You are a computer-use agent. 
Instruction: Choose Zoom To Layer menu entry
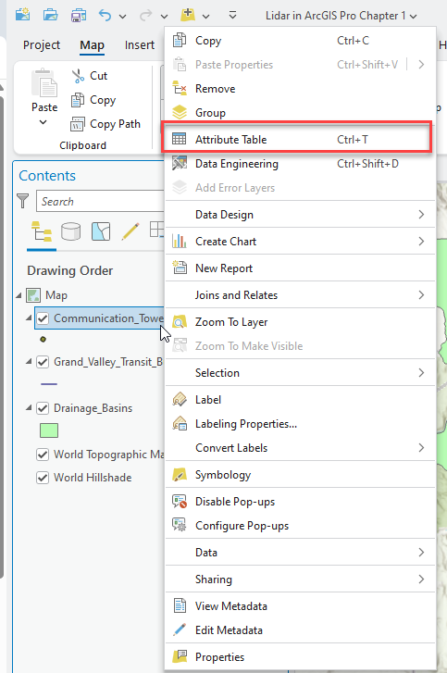(300, 322)
